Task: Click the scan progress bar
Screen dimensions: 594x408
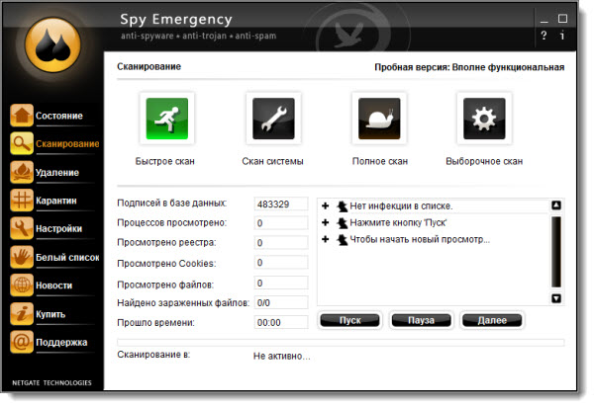Action: tap(341, 343)
